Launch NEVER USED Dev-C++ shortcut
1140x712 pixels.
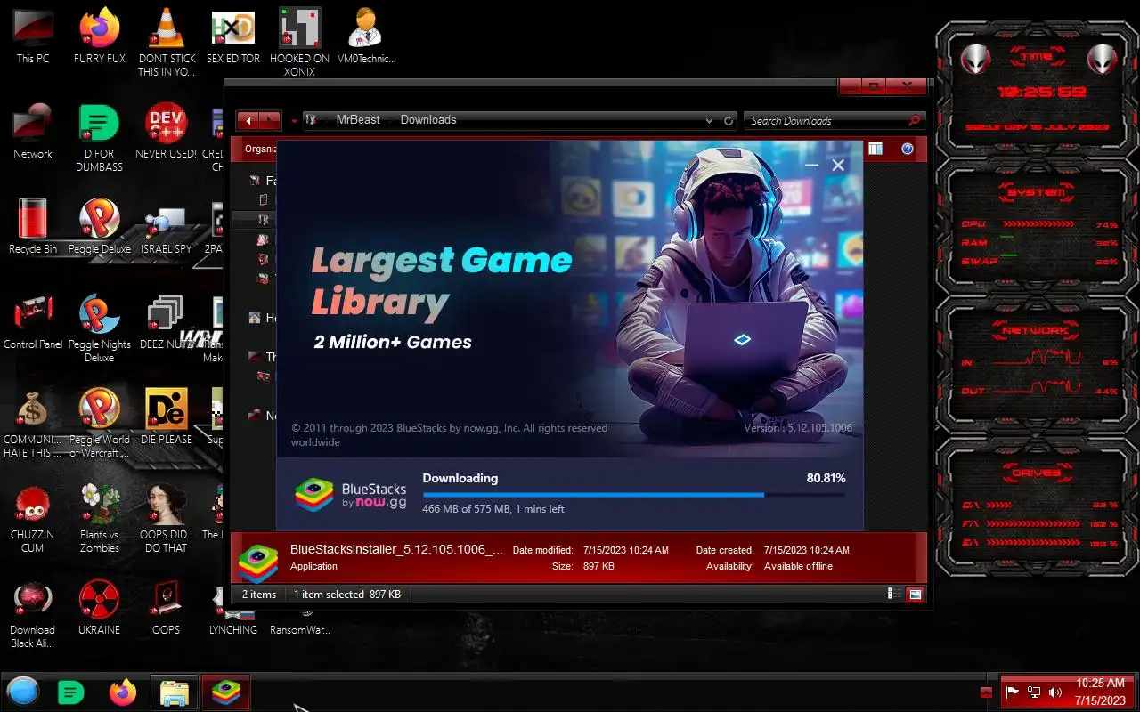pos(166,132)
